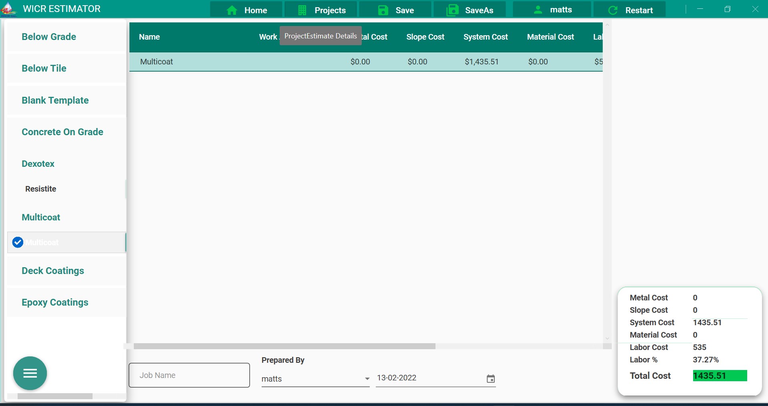Click the 13-02-2022 date field
The image size is (768, 406).
tap(436, 378)
